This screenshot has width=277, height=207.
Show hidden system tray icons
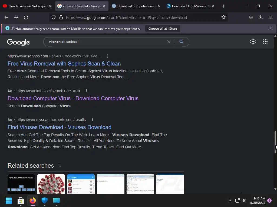click(230, 200)
